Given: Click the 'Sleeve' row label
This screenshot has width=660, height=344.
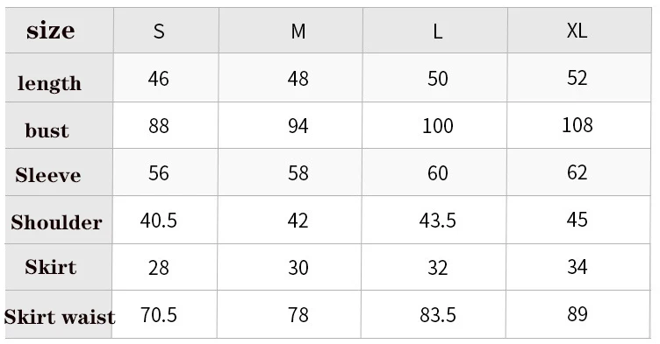Looking at the screenshot, I should coord(48,175).
